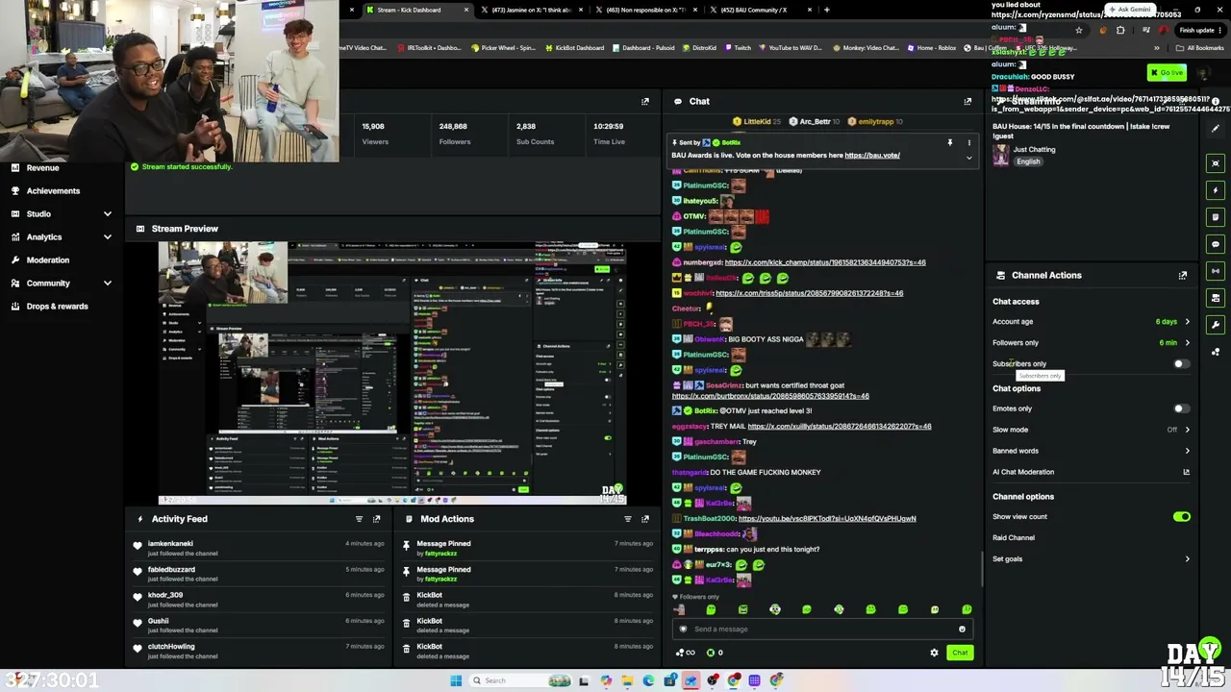Open the Achievements sidebar icon
This screenshot has width=1231, height=692.
coord(14,191)
